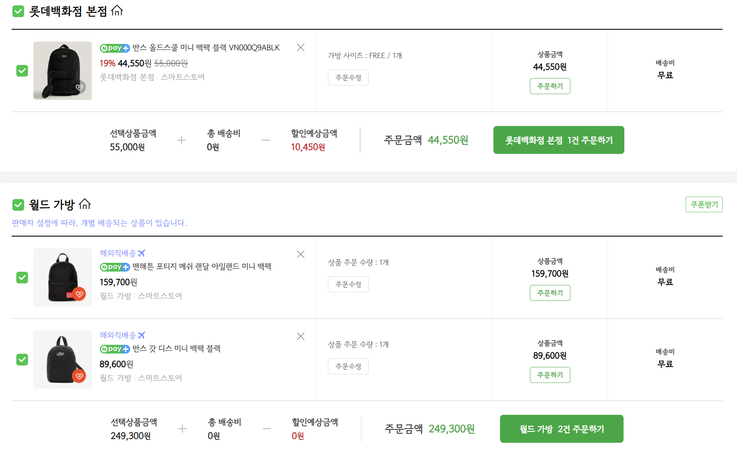Uncheck 월드 가방 store checkbox
737x456 pixels.
(18, 204)
